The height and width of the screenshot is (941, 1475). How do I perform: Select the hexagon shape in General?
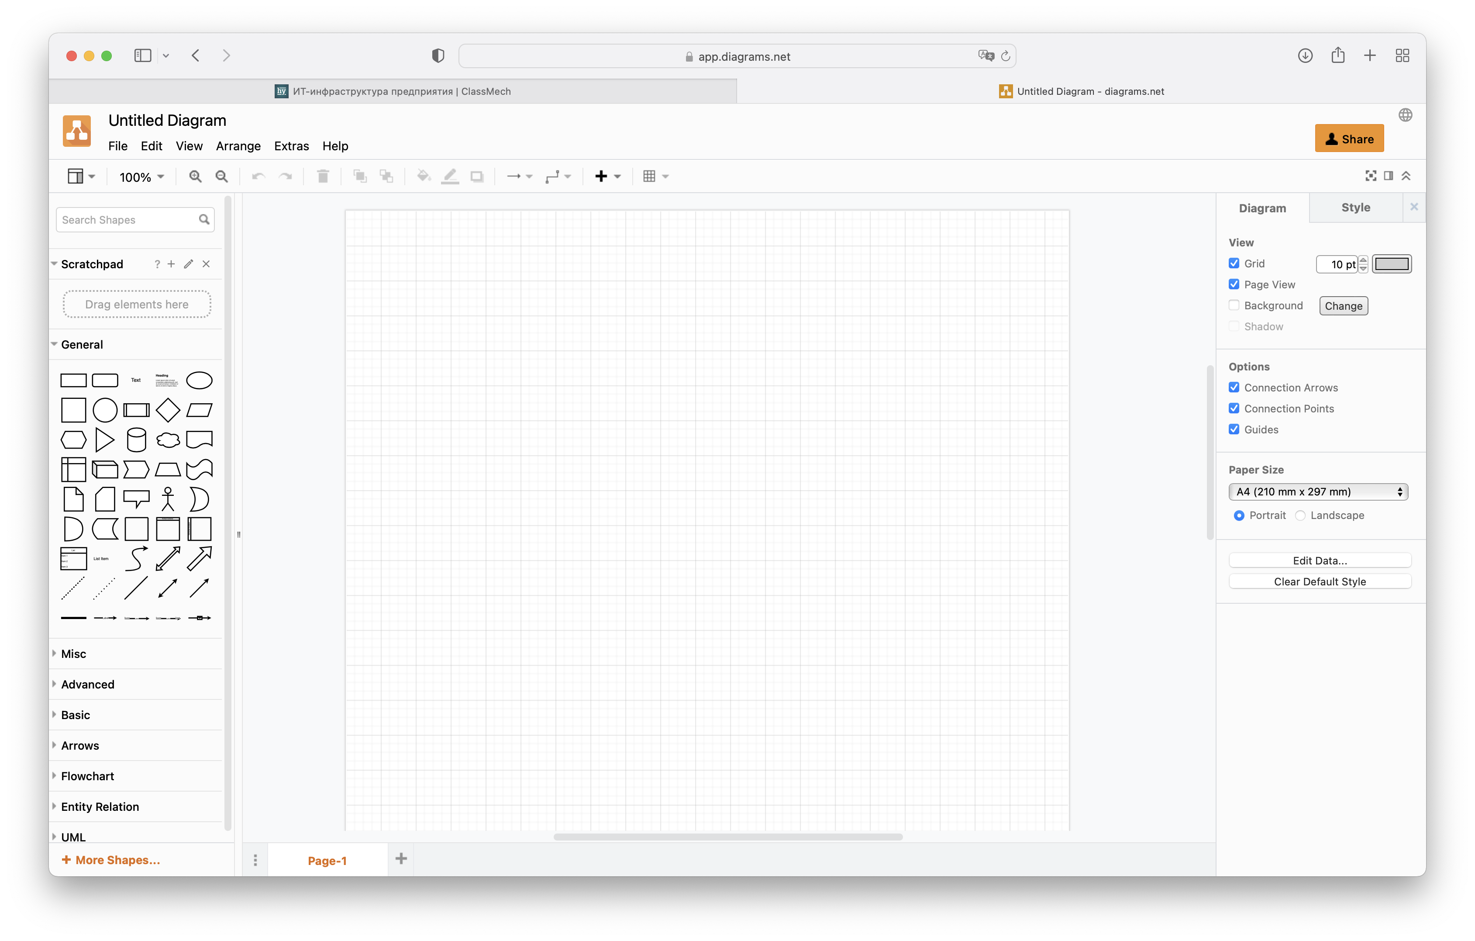pos(73,439)
